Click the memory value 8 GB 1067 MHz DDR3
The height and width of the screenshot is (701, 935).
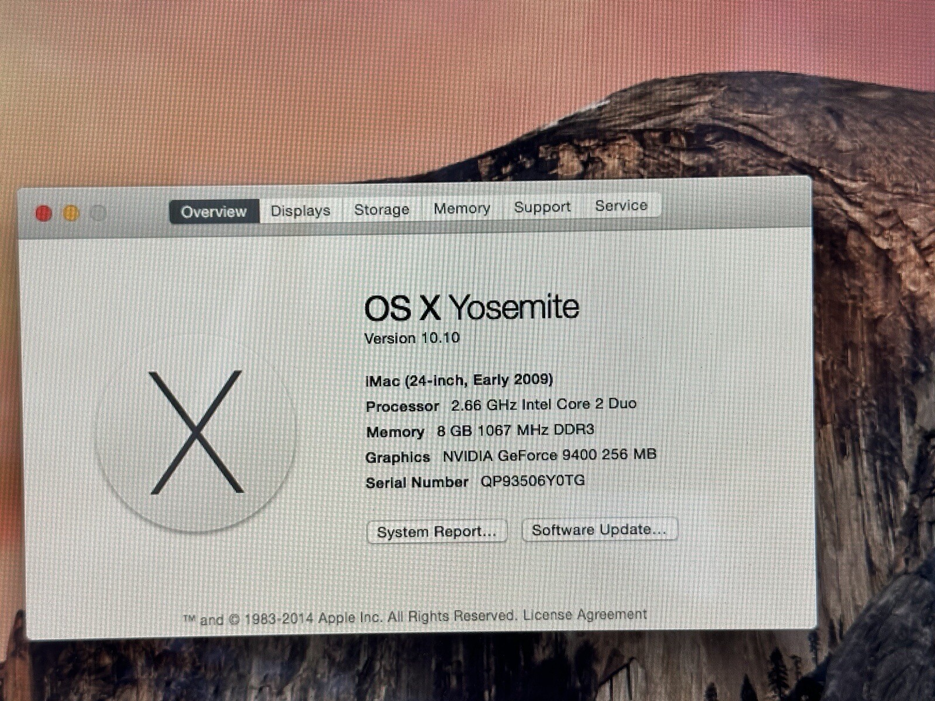coord(515,430)
